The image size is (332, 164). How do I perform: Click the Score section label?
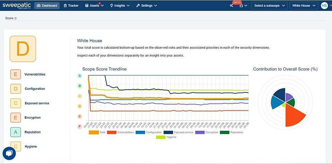9,18
